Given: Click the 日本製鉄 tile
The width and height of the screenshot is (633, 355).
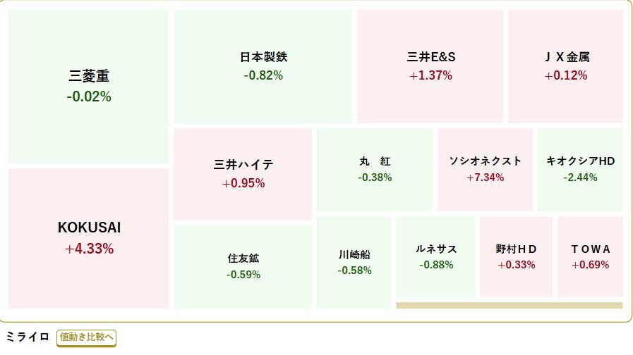Looking at the screenshot, I should (263, 66).
